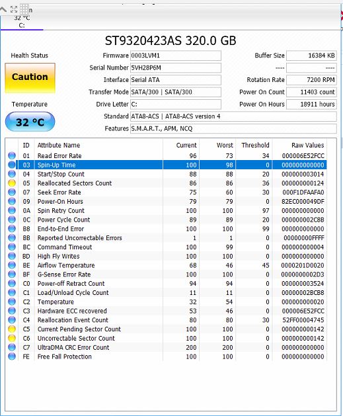Viewport: 343px width, 416px height.
Task: Click the yellow Caution health status button
Action: (x=30, y=78)
